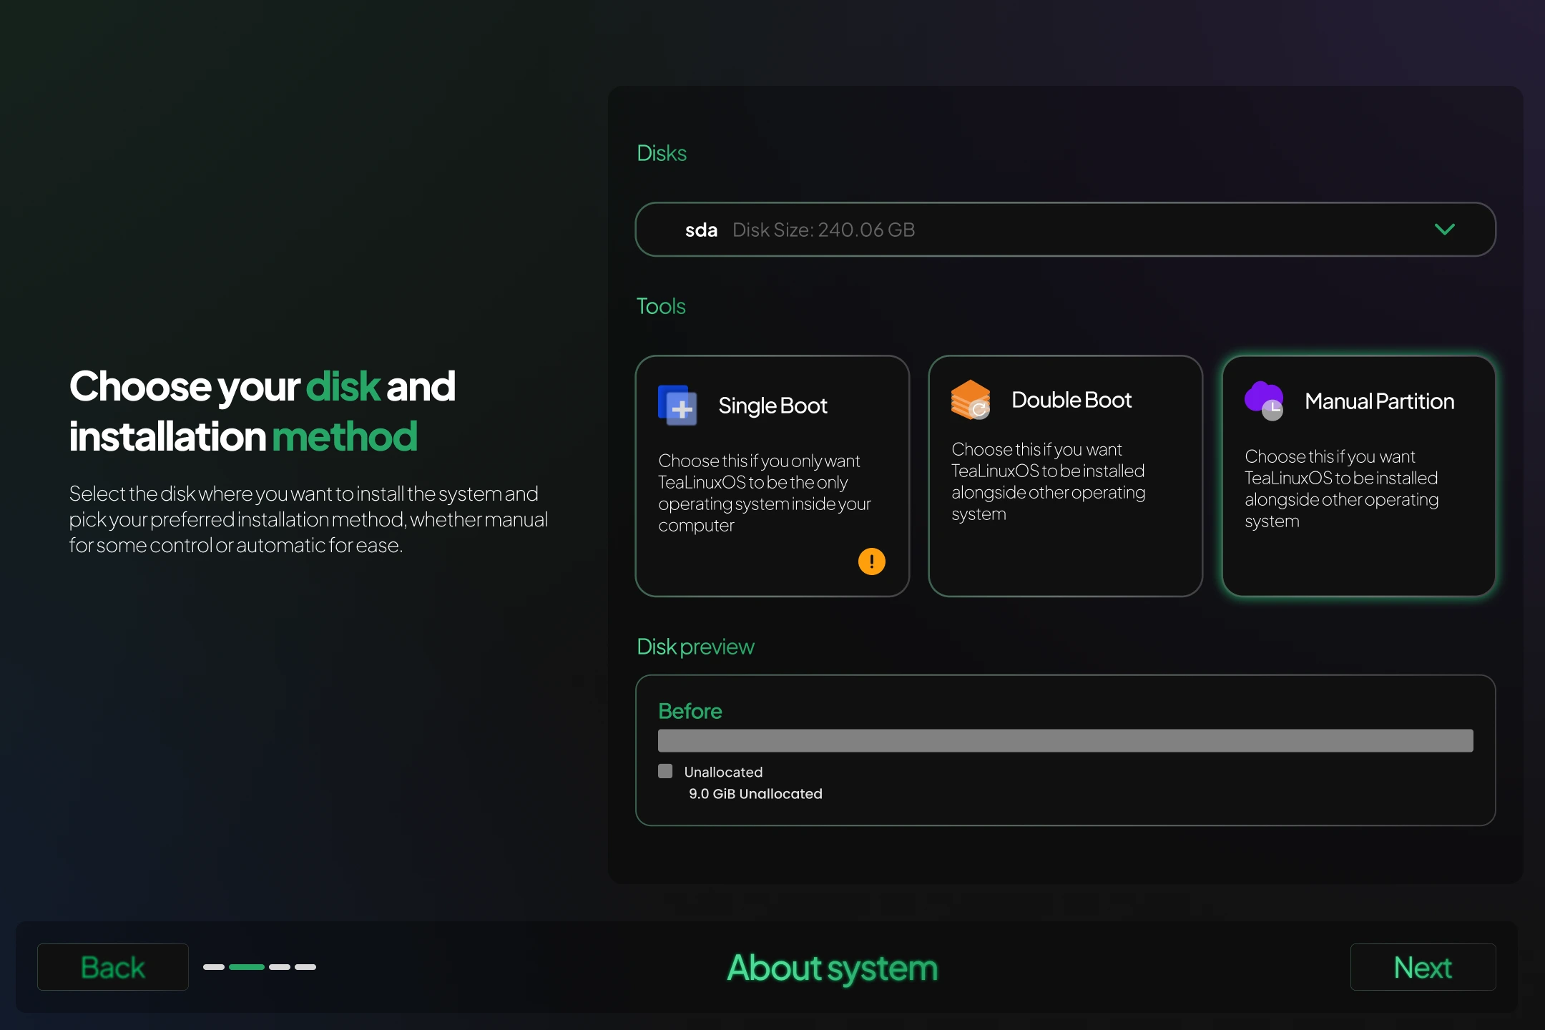Select the Single Boot option

pos(771,476)
